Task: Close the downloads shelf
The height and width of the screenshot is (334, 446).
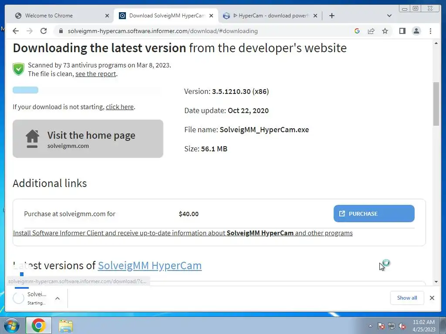Action: (432, 297)
